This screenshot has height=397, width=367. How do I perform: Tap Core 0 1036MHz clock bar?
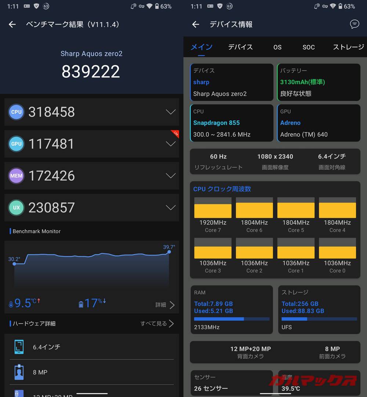[337, 248]
